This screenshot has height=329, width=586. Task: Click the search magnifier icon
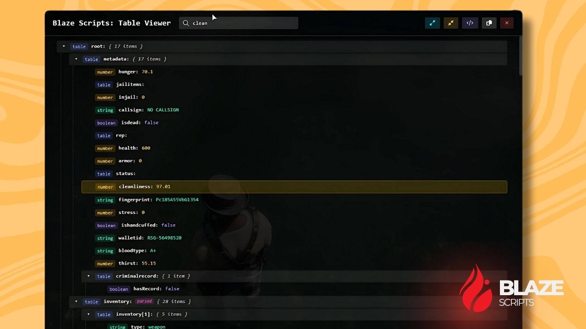[186, 23]
